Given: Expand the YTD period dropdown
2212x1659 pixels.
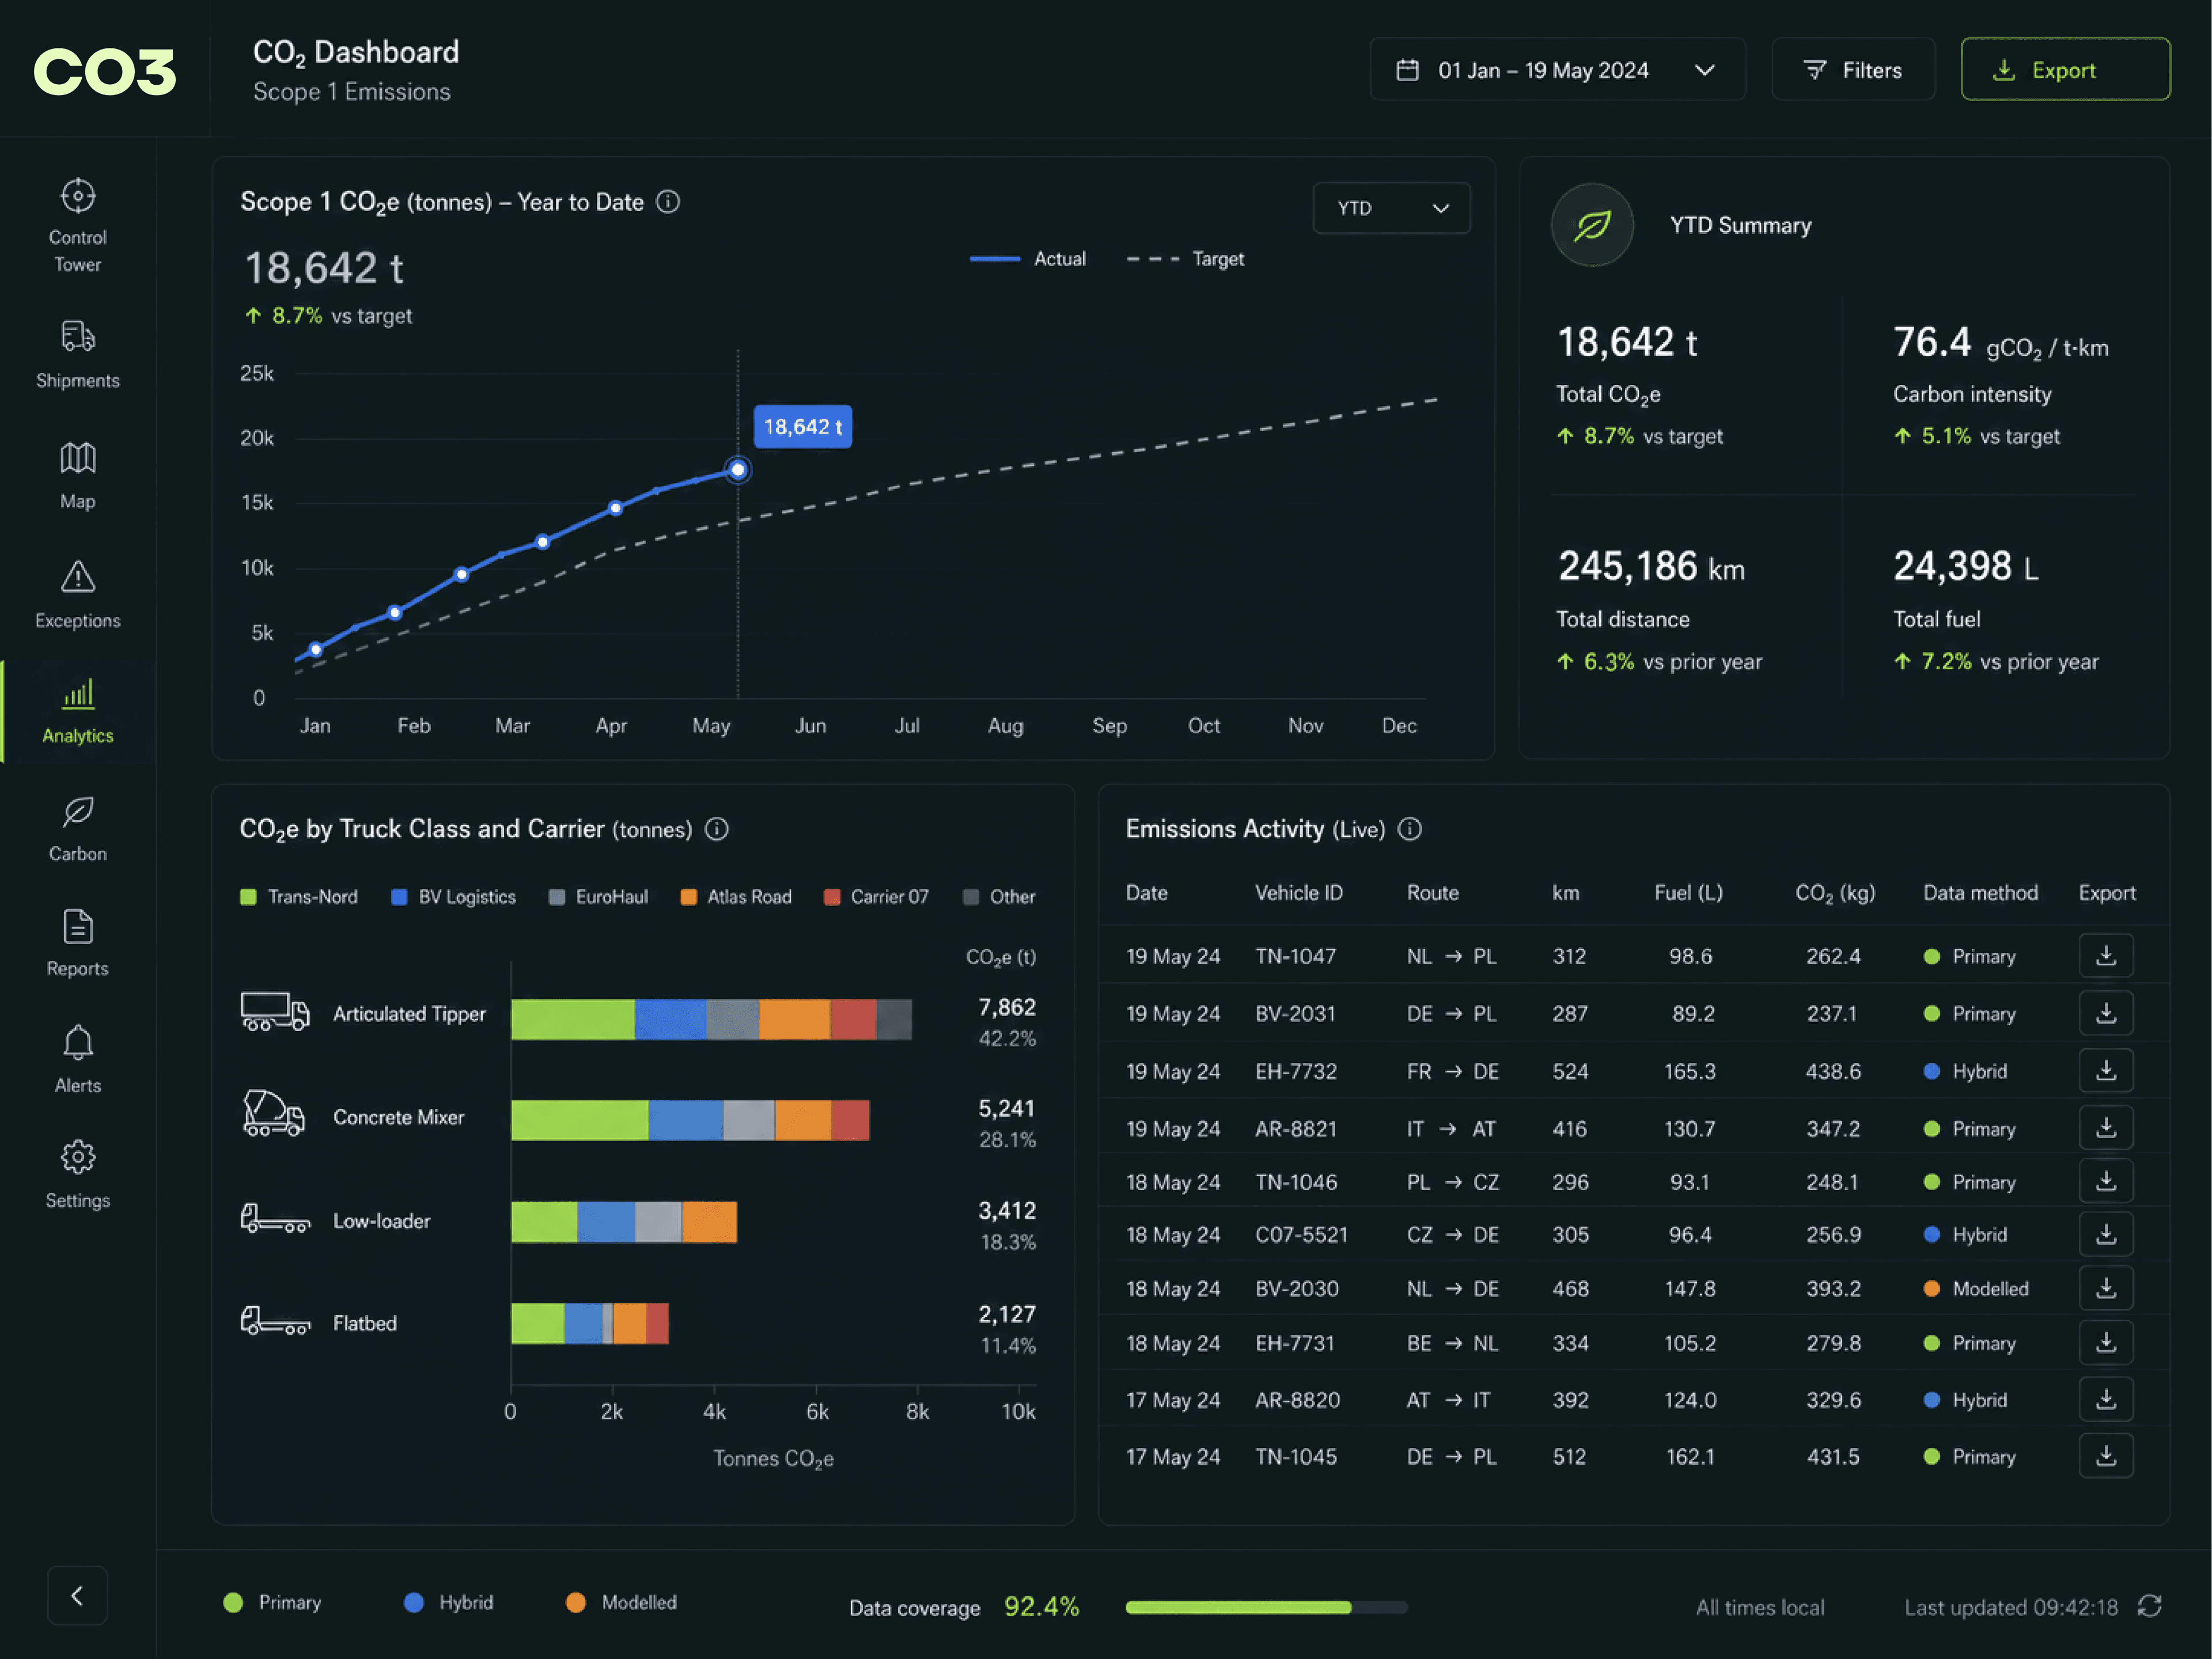Looking at the screenshot, I should [x=1391, y=208].
